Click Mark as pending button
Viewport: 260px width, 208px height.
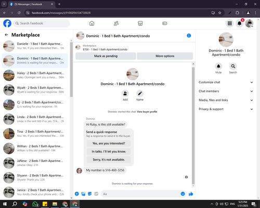106,56
